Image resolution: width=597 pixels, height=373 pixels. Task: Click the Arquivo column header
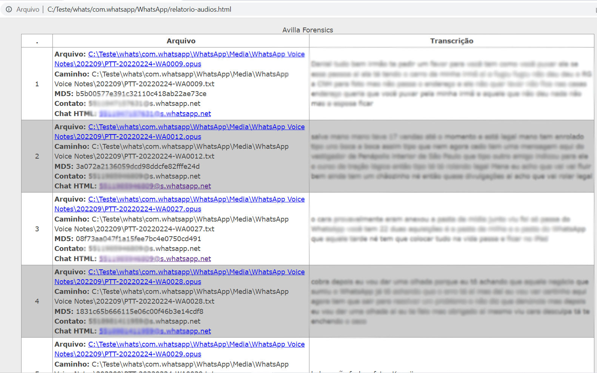181,41
